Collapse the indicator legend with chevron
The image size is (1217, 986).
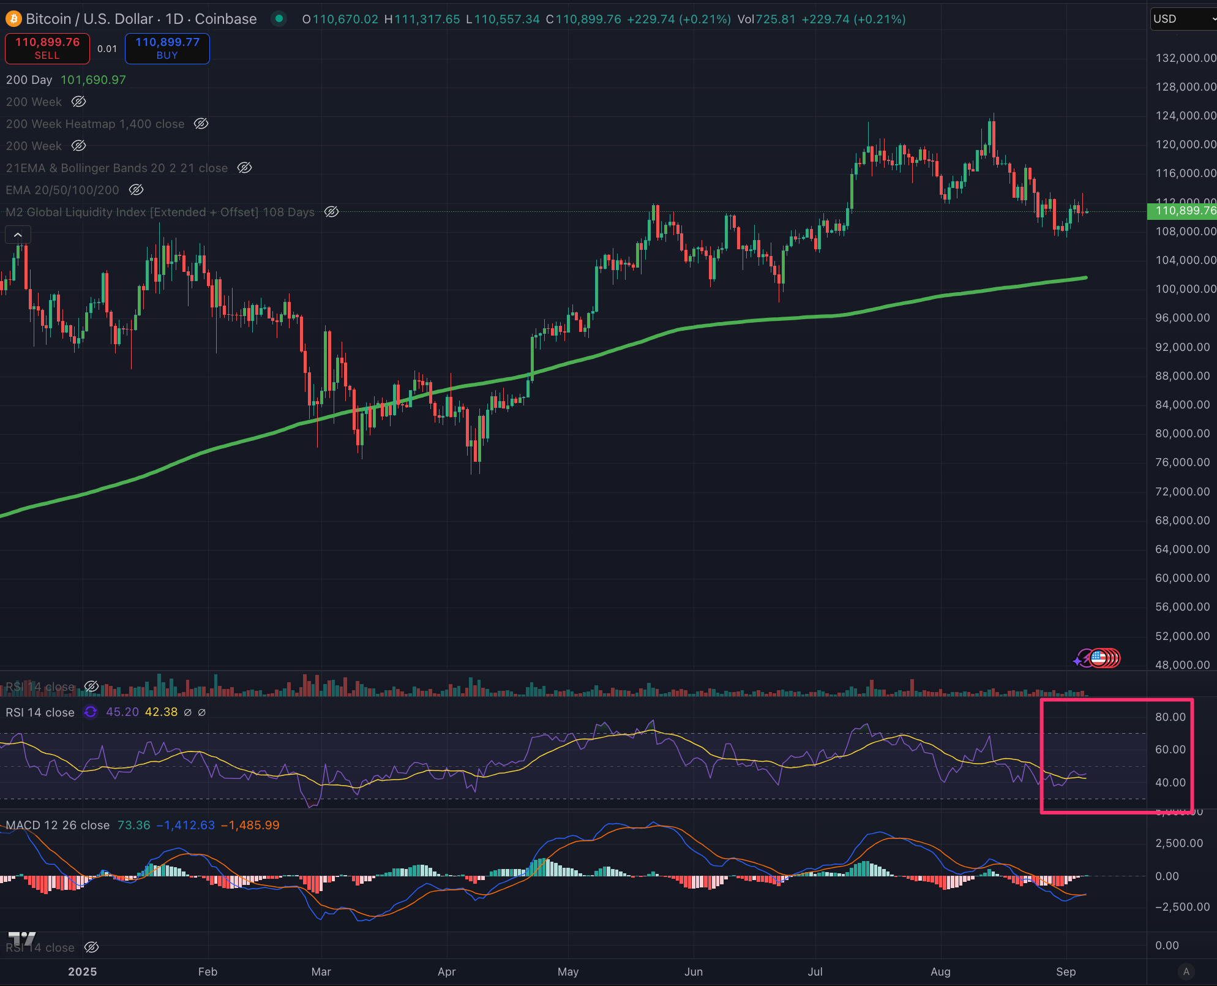(x=18, y=235)
